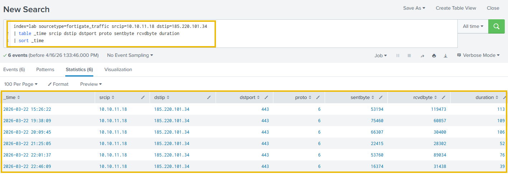Sort by the _time column

click(x=11, y=98)
